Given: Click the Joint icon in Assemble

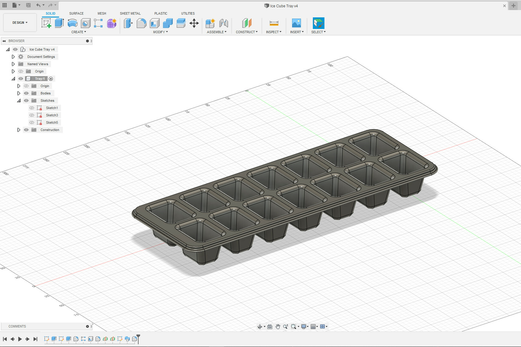Looking at the screenshot, I should point(224,23).
